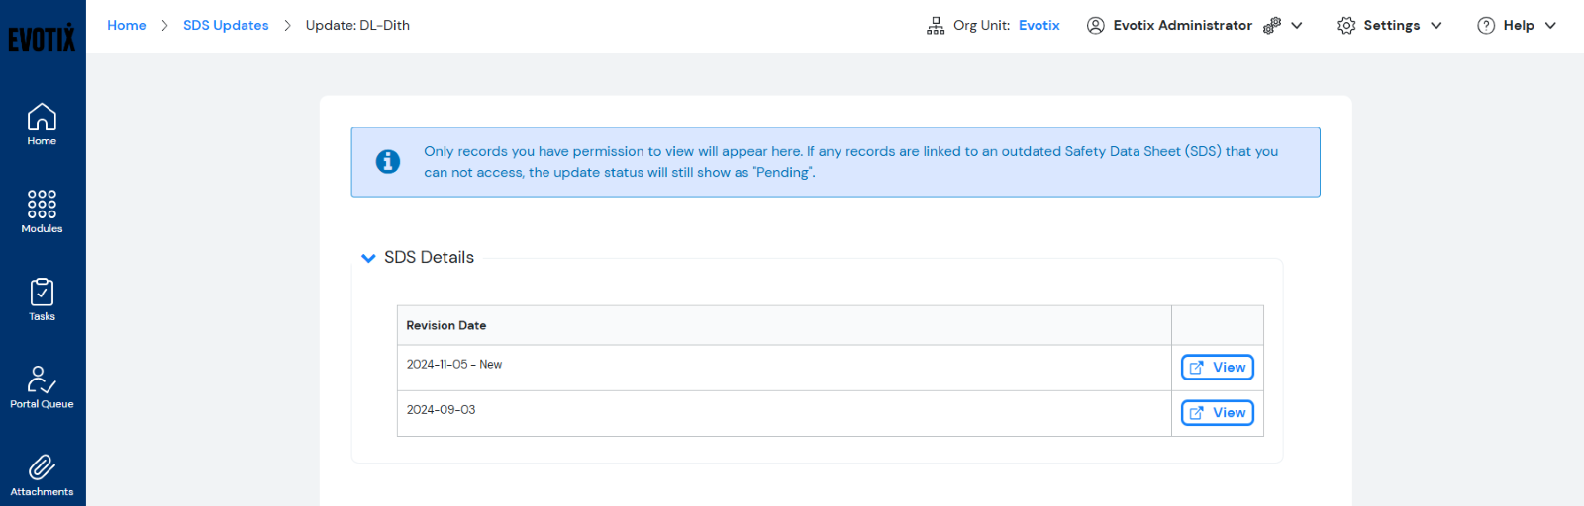Open the Modules grid icon

coord(42,204)
